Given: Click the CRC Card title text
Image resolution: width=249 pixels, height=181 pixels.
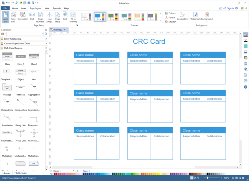Looking at the screenshot, I should click(149, 42).
